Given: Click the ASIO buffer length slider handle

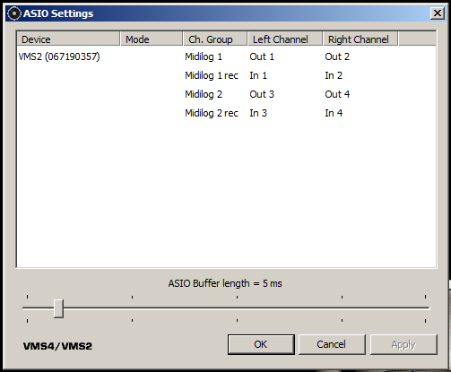Looking at the screenshot, I should [x=58, y=308].
